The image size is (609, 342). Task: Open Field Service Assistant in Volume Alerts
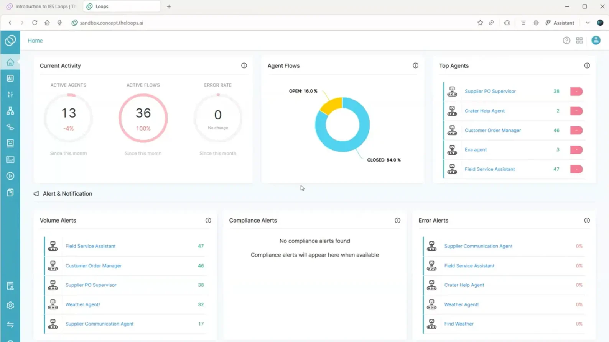pyautogui.click(x=91, y=246)
